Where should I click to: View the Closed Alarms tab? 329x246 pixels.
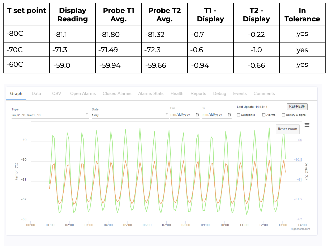(x=117, y=93)
